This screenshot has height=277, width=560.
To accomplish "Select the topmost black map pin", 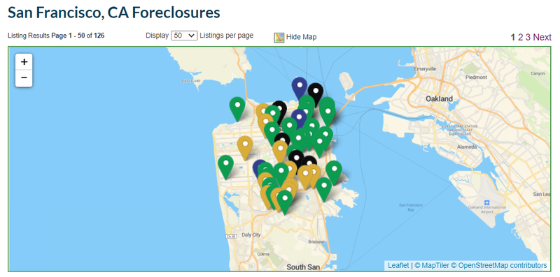I will pyautogui.click(x=316, y=95).
